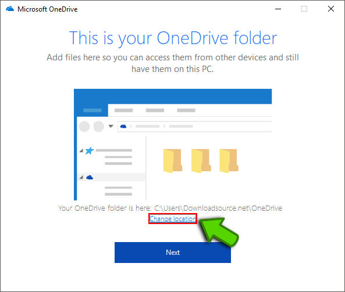345x292 pixels.
Task: Continue with the Next button
Action: coord(173,253)
